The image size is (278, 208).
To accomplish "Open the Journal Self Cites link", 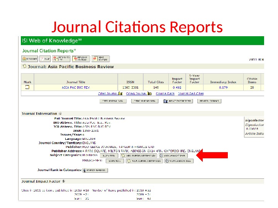I will [x=191, y=93].
